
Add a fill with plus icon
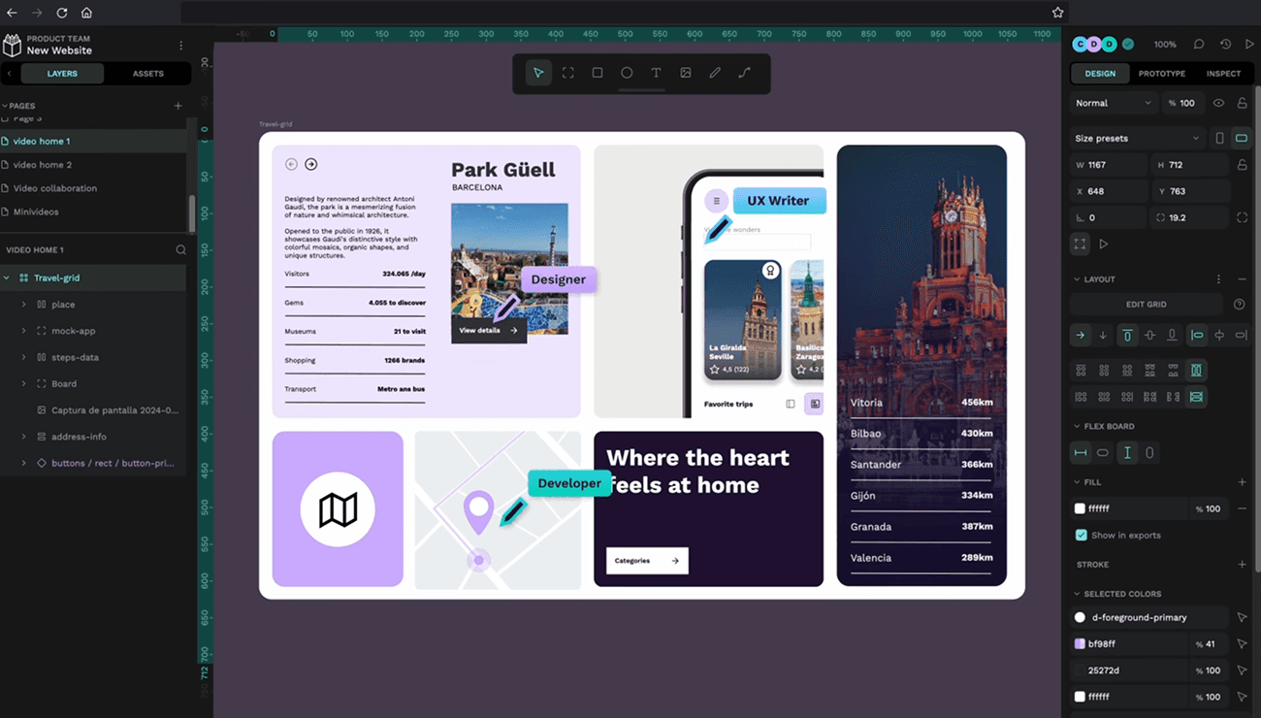[1242, 481]
